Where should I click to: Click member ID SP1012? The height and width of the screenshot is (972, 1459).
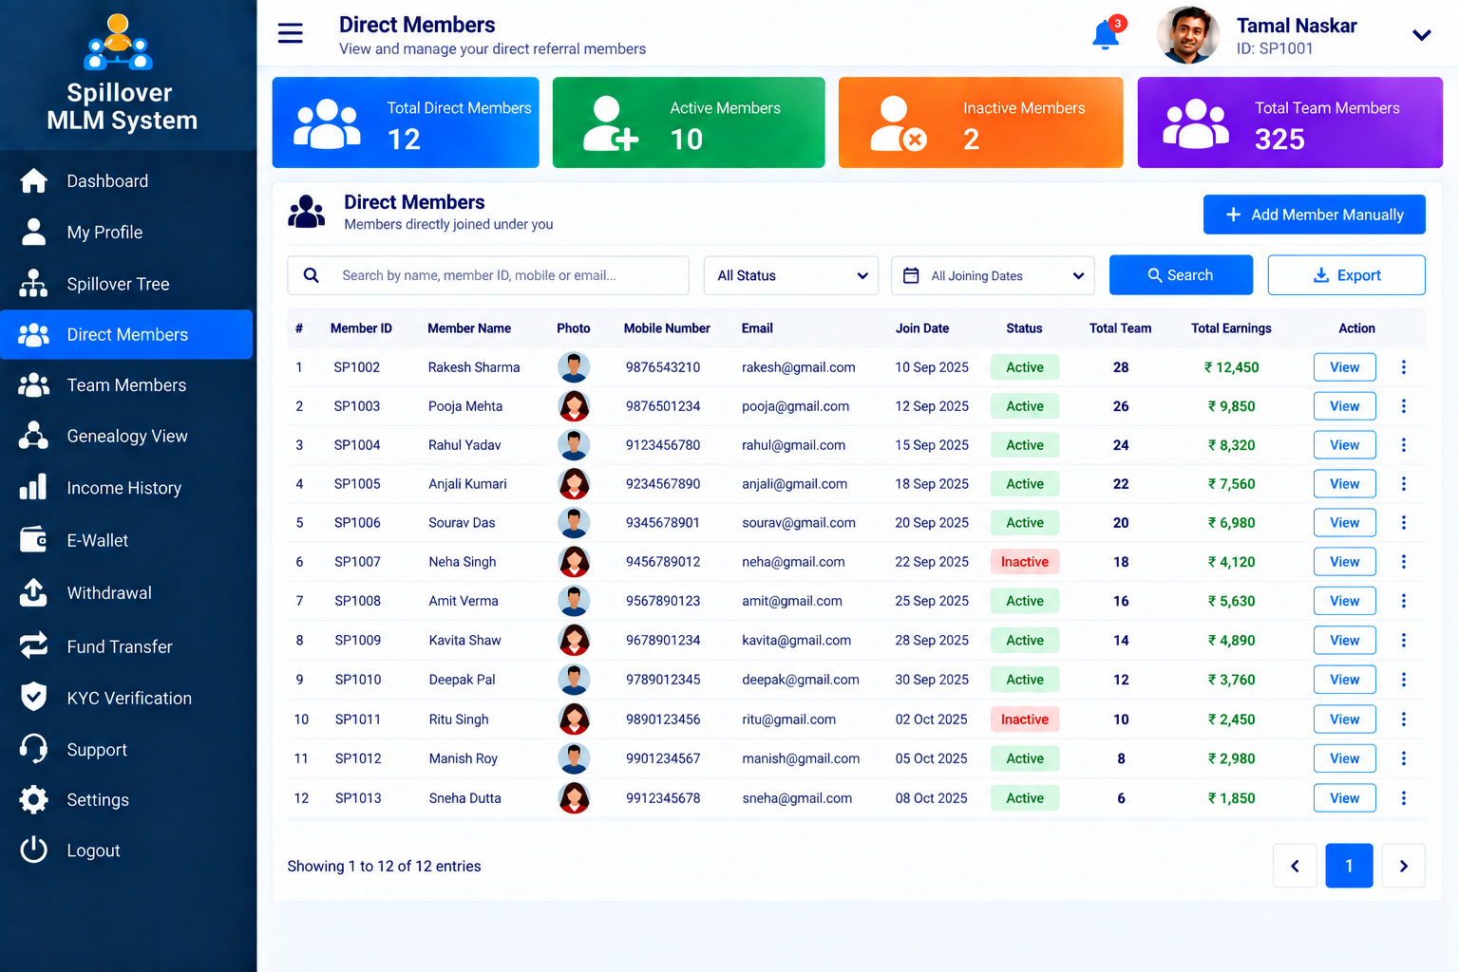358,758
